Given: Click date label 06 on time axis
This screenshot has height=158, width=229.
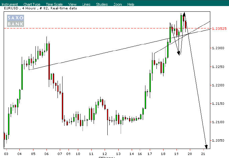Looking at the screenshot, I should coord(46,154).
